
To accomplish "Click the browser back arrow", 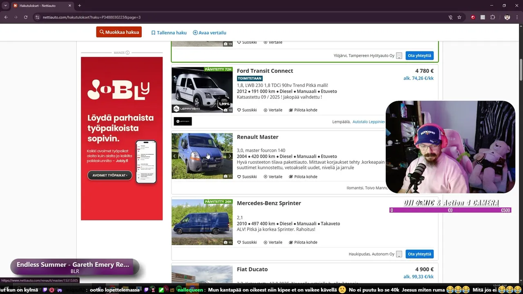I will 6,17.
